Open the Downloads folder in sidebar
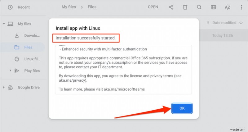Viewport: 248px width, 132px height. tap(32, 35)
